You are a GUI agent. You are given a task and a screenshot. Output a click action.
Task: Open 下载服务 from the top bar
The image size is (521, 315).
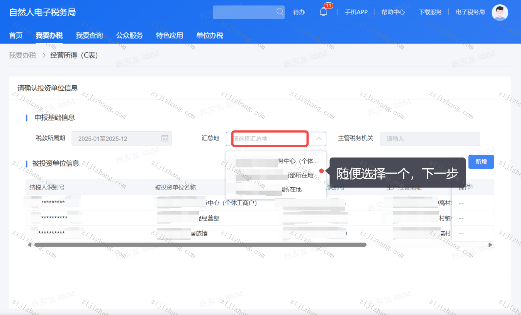430,12
